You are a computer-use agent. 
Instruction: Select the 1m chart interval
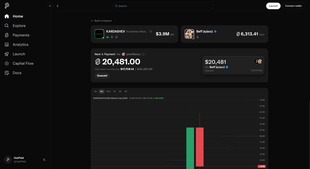pos(96,91)
